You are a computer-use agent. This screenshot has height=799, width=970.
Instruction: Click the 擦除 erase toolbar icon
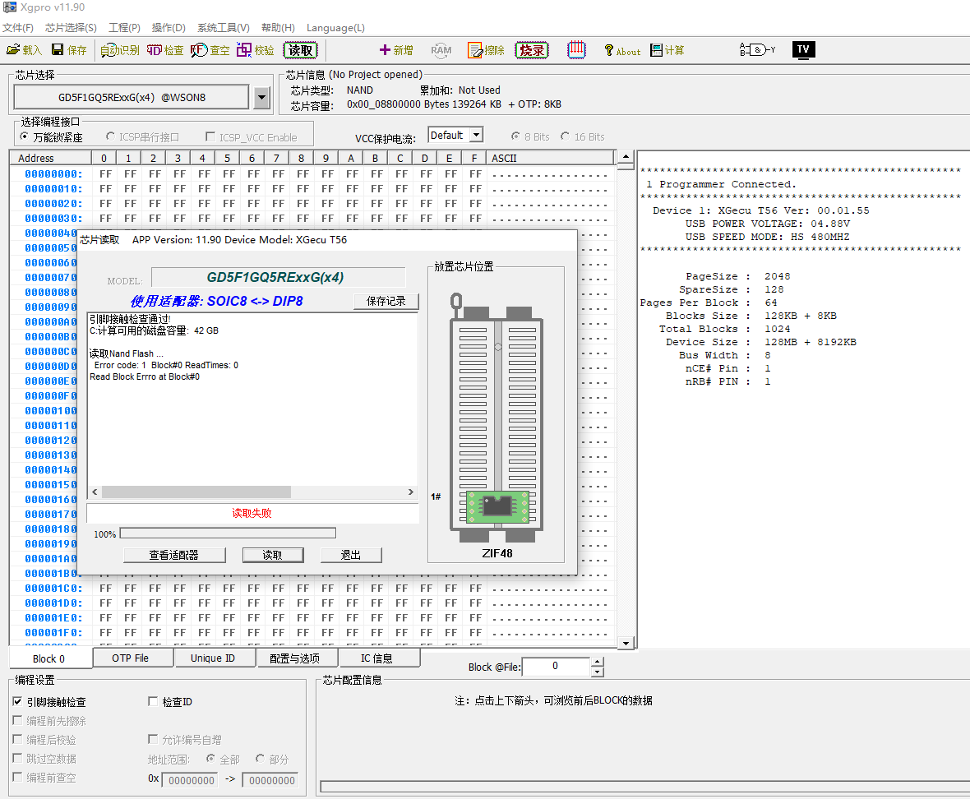(486, 50)
